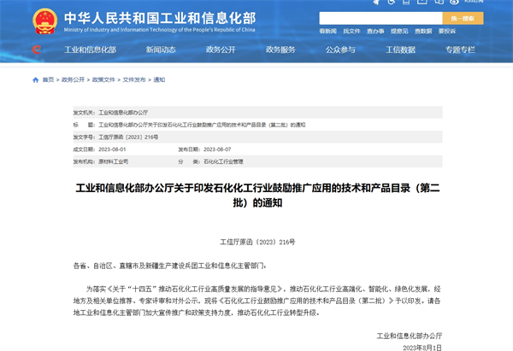Viewport: 513px width, 351px height.
Task: Go to 文件发布 in the breadcrumb
Action: [x=134, y=79]
